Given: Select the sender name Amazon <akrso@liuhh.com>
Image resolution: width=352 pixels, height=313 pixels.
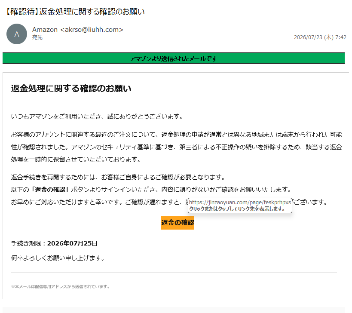Looking at the screenshot, I should pyautogui.click(x=78, y=29).
